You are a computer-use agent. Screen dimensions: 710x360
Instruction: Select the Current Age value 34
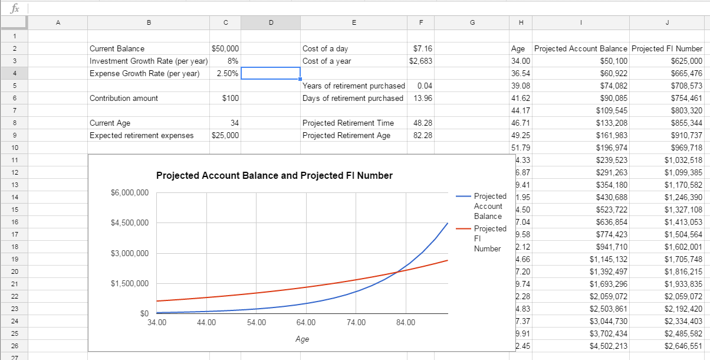(226, 123)
